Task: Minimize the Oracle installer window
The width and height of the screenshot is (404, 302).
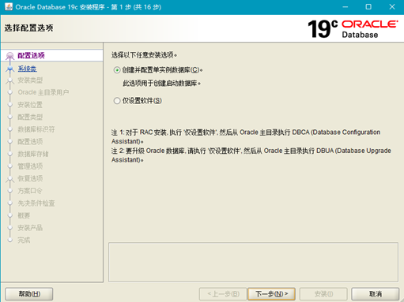Action: [x=345, y=7]
